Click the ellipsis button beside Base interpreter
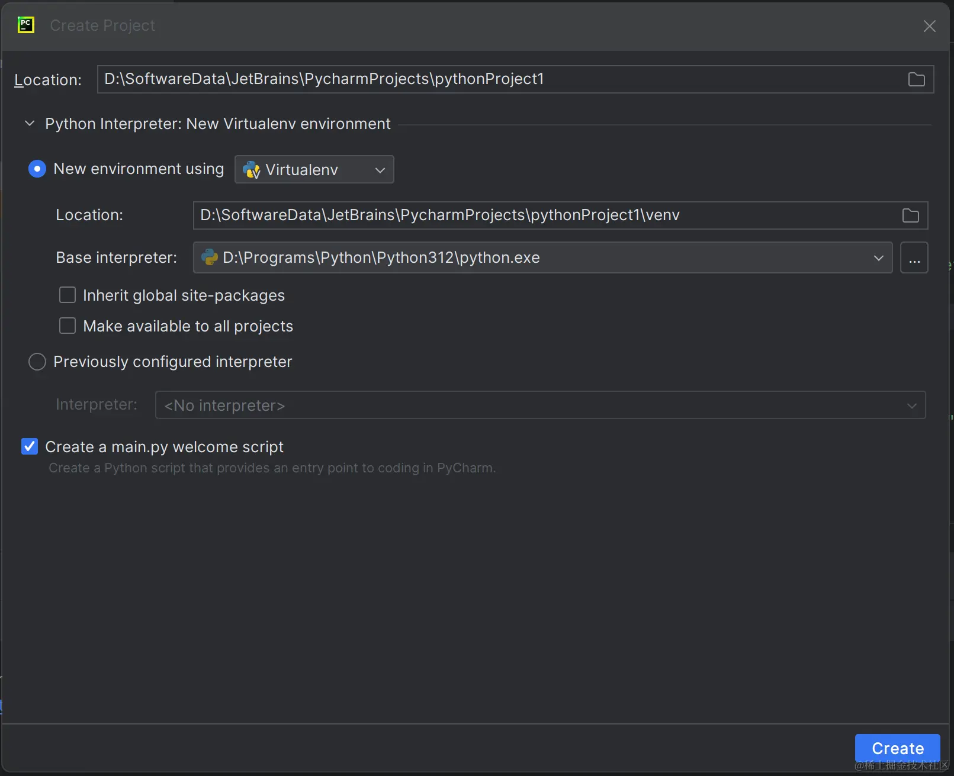954x776 pixels. coord(914,258)
